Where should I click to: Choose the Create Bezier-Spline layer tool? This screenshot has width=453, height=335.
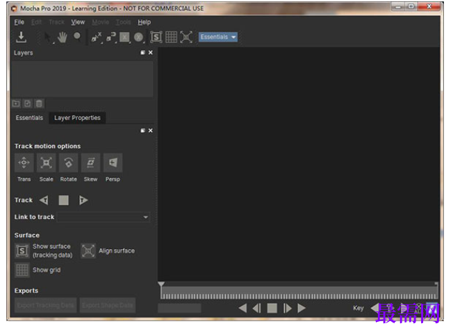(x=111, y=37)
